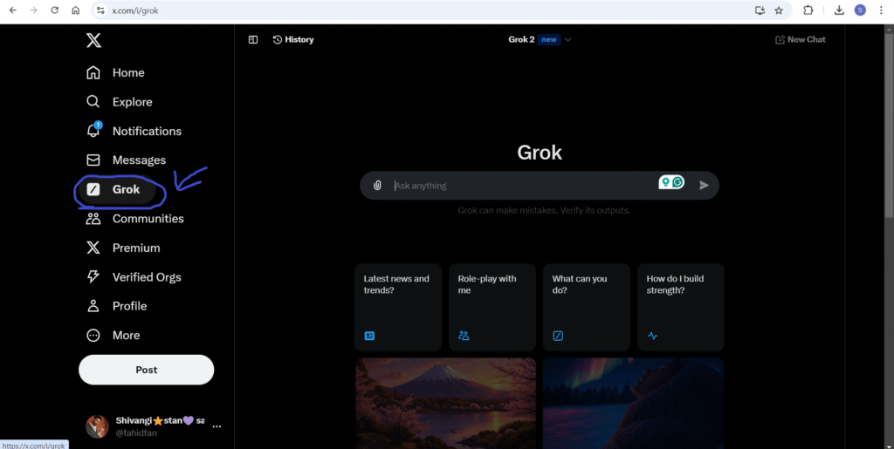Open Explore from the sidebar
The image size is (894, 449).
[x=119, y=102]
